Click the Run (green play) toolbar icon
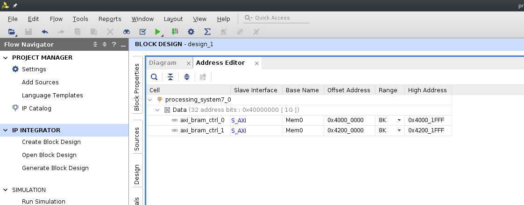The height and width of the screenshot is (205, 524). tap(158, 32)
